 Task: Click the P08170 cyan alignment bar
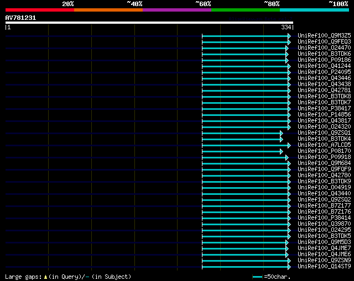[x=241, y=152]
